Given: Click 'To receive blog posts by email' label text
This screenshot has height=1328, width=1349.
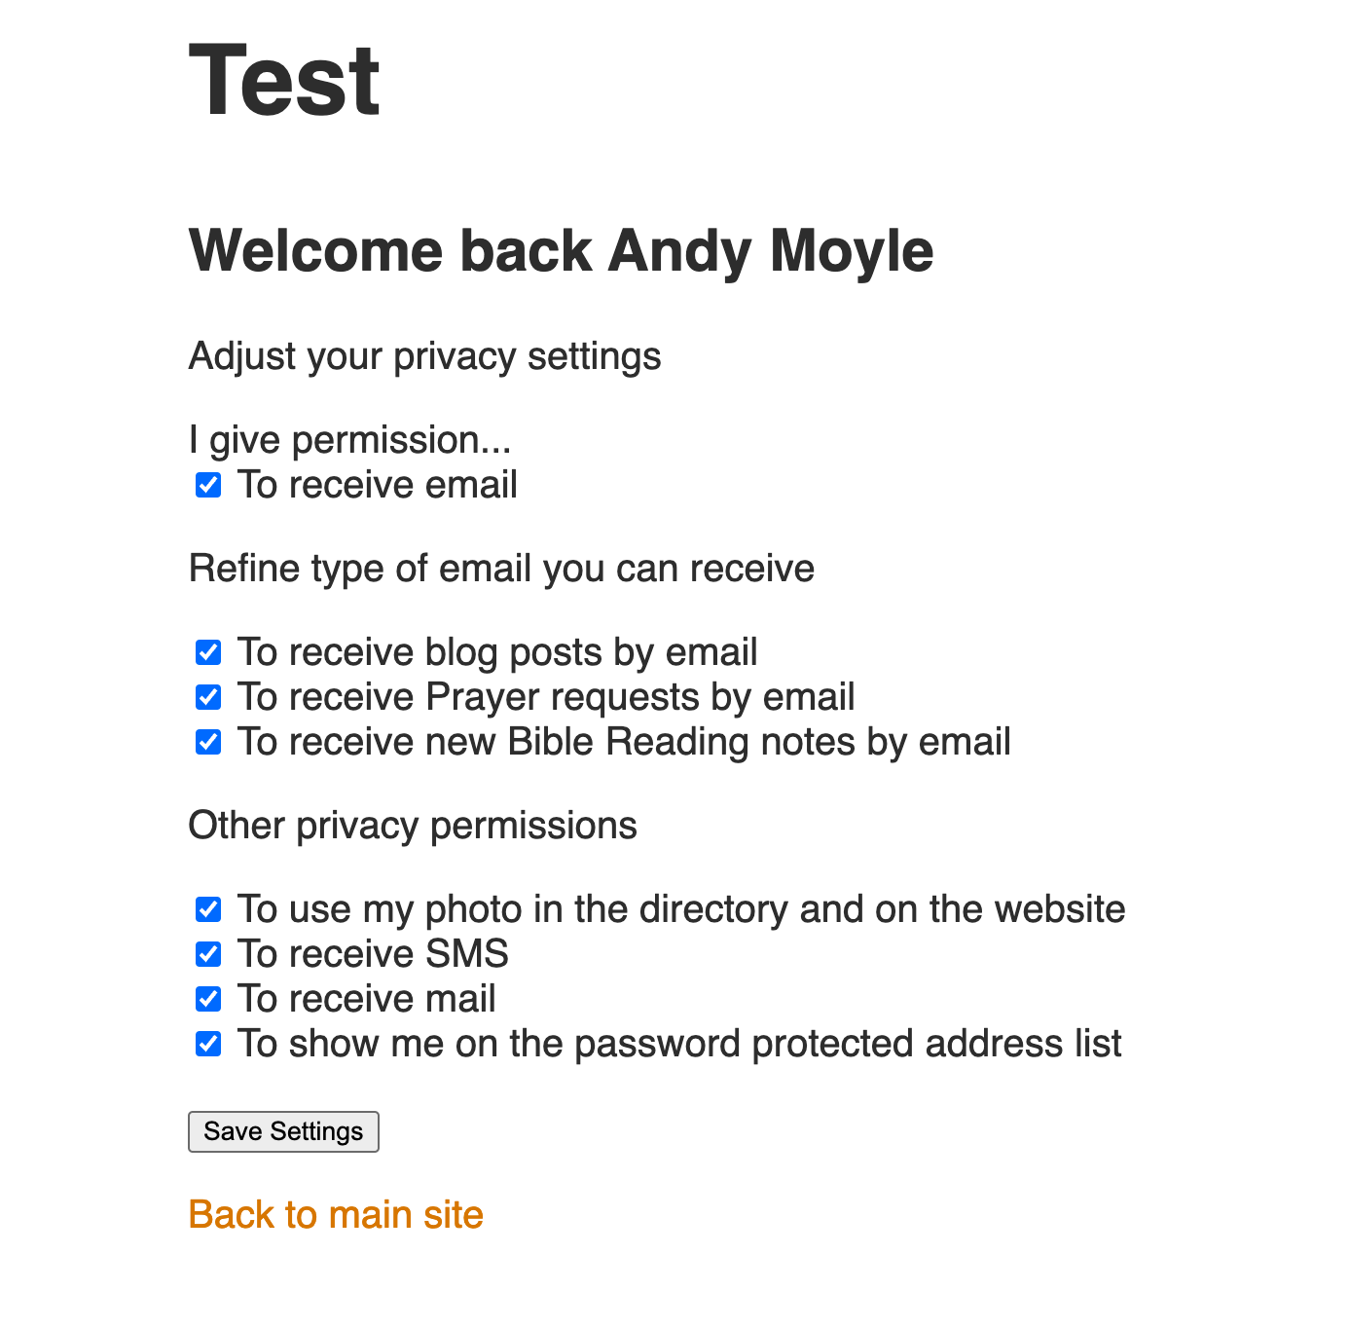Looking at the screenshot, I should (497, 652).
